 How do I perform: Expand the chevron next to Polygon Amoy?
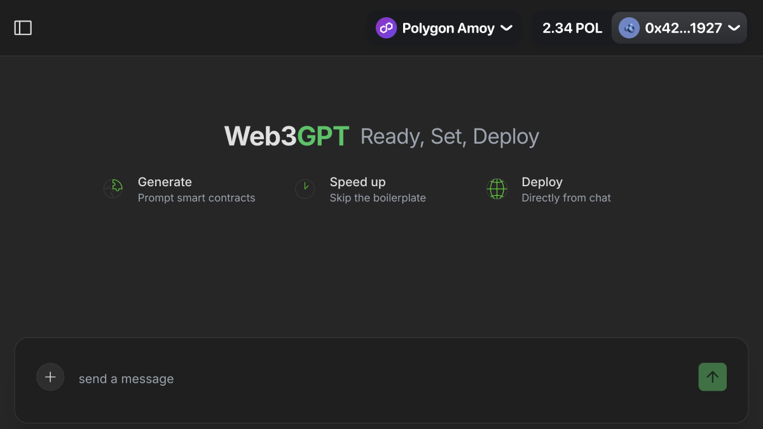(x=507, y=28)
